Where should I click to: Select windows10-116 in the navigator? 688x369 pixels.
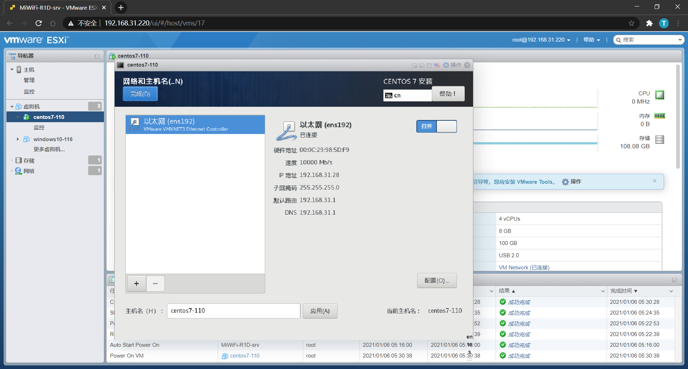pyautogui.click(x=53, y=139)
